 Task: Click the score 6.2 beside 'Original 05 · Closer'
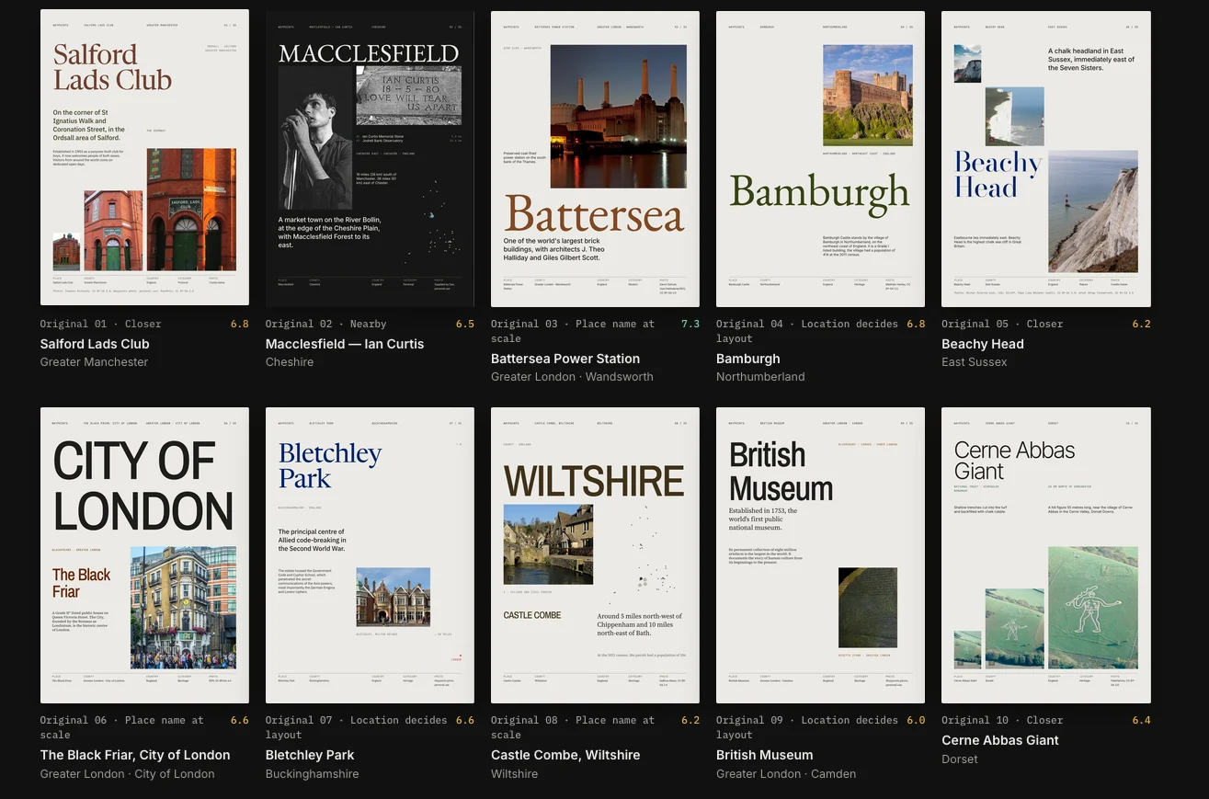pos(1141,324)
